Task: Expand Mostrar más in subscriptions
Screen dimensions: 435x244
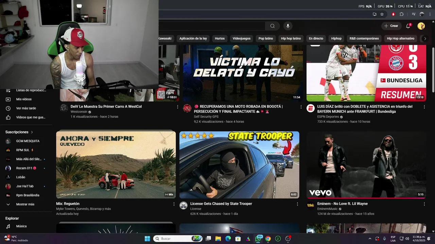Action: click(x=26, y=204)
